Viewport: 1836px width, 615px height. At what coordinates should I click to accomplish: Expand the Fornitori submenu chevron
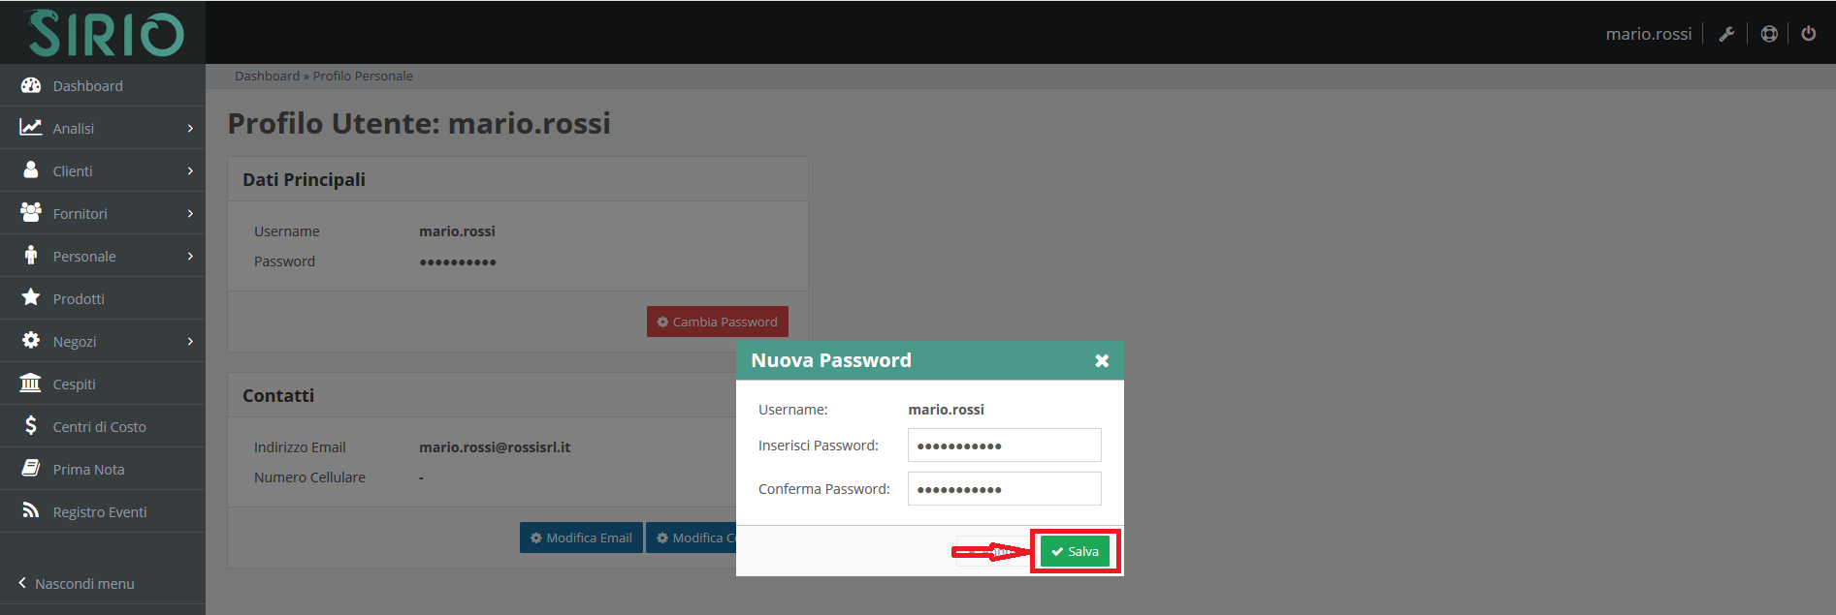[x=190, y=213]
